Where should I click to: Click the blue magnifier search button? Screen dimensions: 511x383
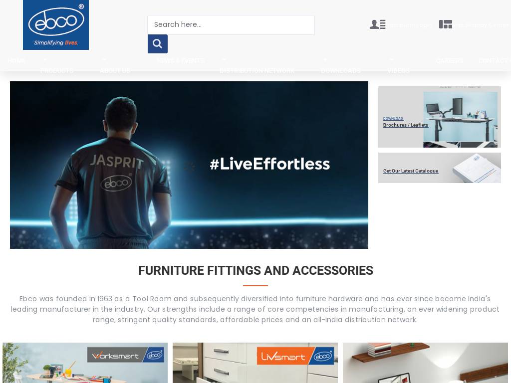pyautogui.click(x=157, y=44)
